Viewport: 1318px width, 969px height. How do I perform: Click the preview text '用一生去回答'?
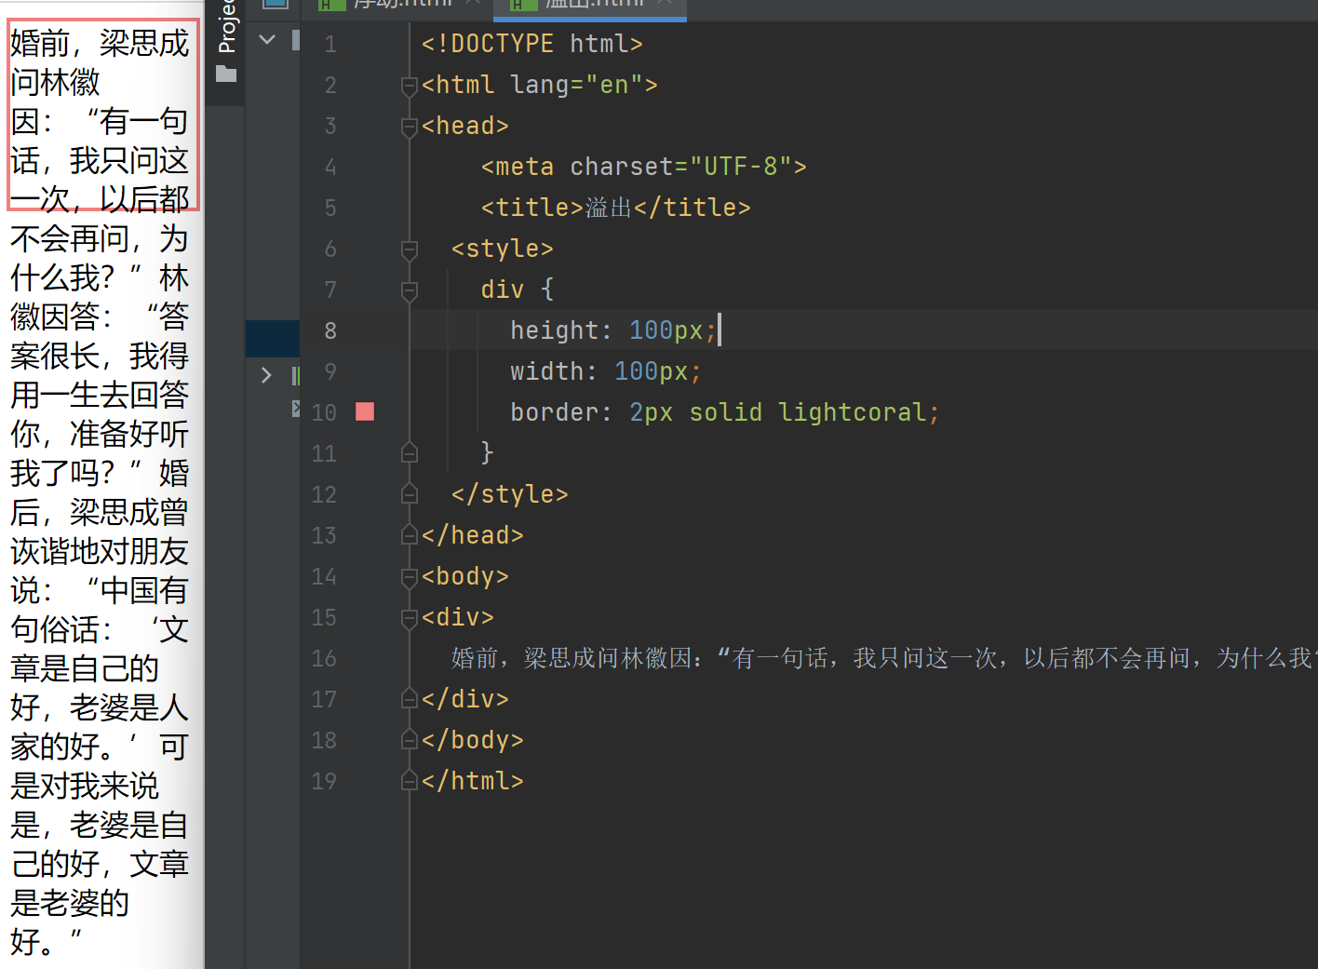coord(100,396)
